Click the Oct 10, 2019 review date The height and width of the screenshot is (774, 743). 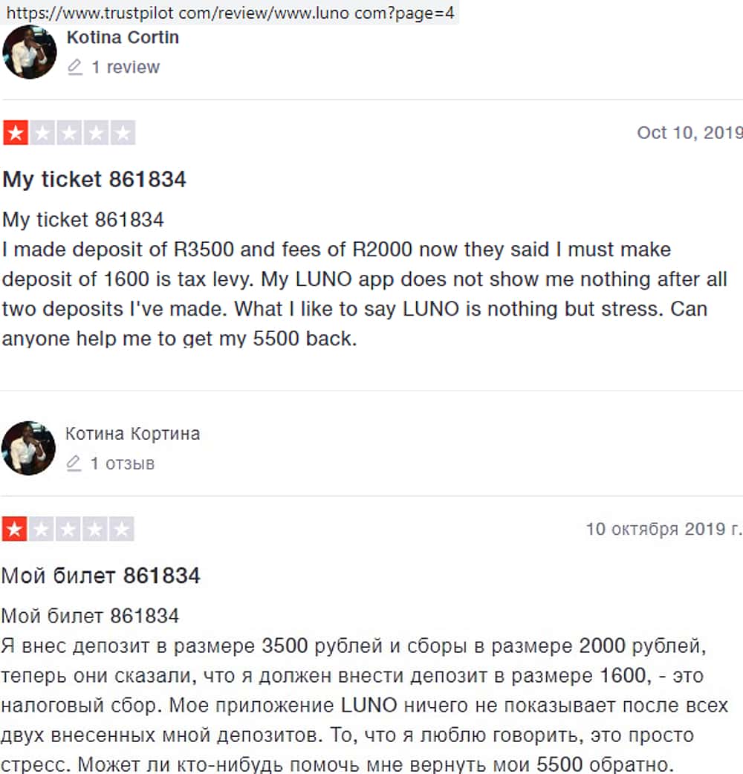tap(689, 133)
